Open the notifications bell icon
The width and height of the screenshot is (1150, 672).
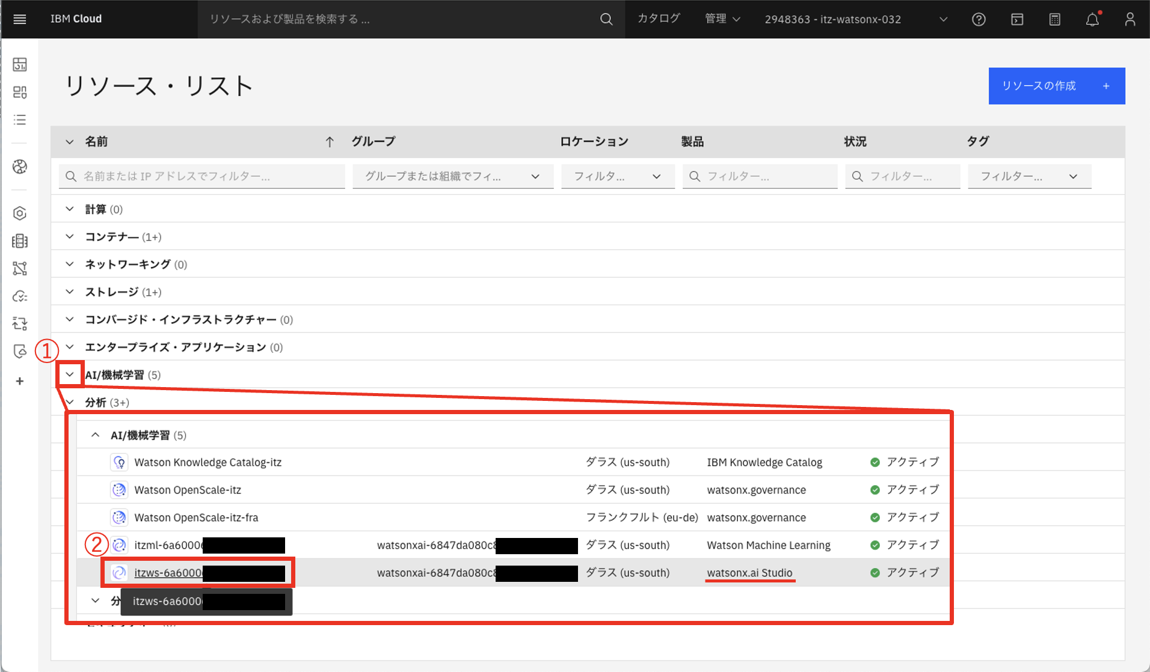(1092, 19)
